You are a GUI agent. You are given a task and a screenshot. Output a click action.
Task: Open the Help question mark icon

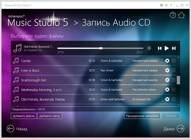[x=173, y=15]
